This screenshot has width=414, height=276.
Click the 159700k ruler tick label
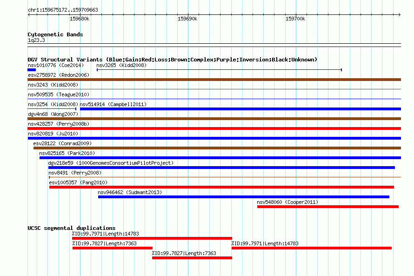(x=295, y=19)
